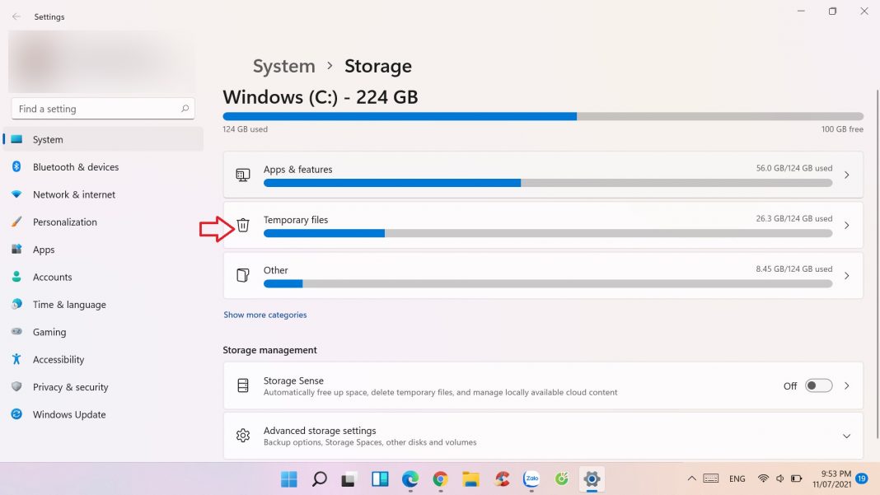Screen dimensions: 880x495
Task: Open Microsoft Edge from the taskbar
Action: (x=410, y=479)
